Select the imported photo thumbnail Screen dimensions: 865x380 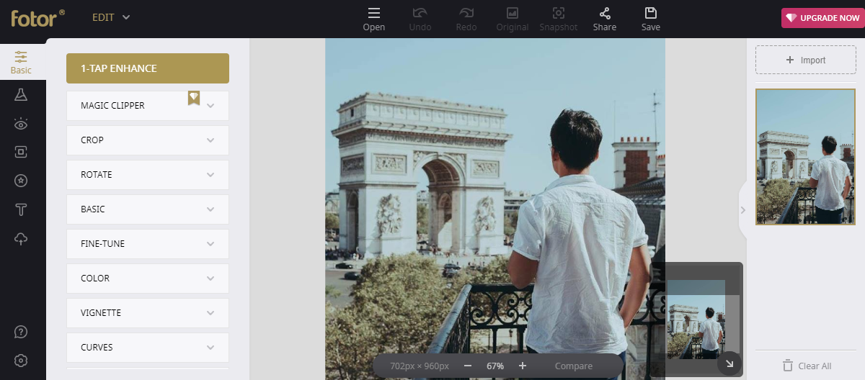coord(805,156)
